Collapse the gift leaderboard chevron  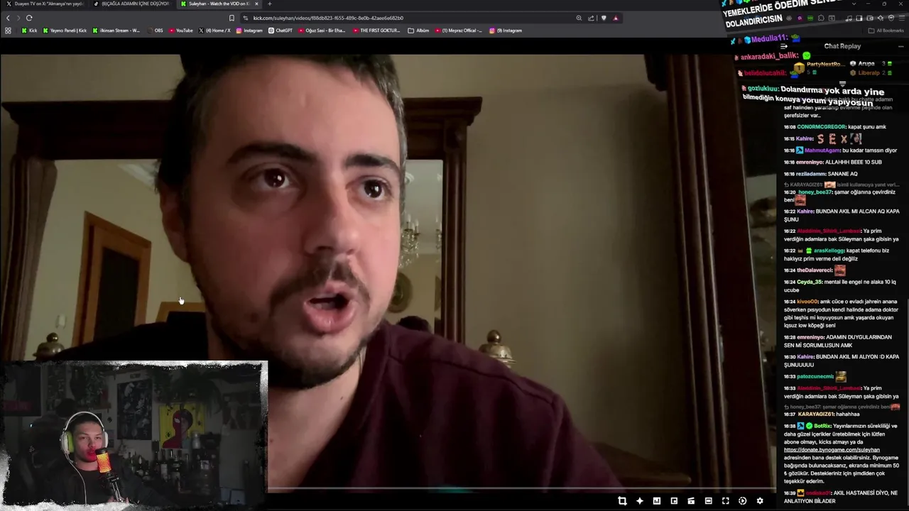click(843, 84)
